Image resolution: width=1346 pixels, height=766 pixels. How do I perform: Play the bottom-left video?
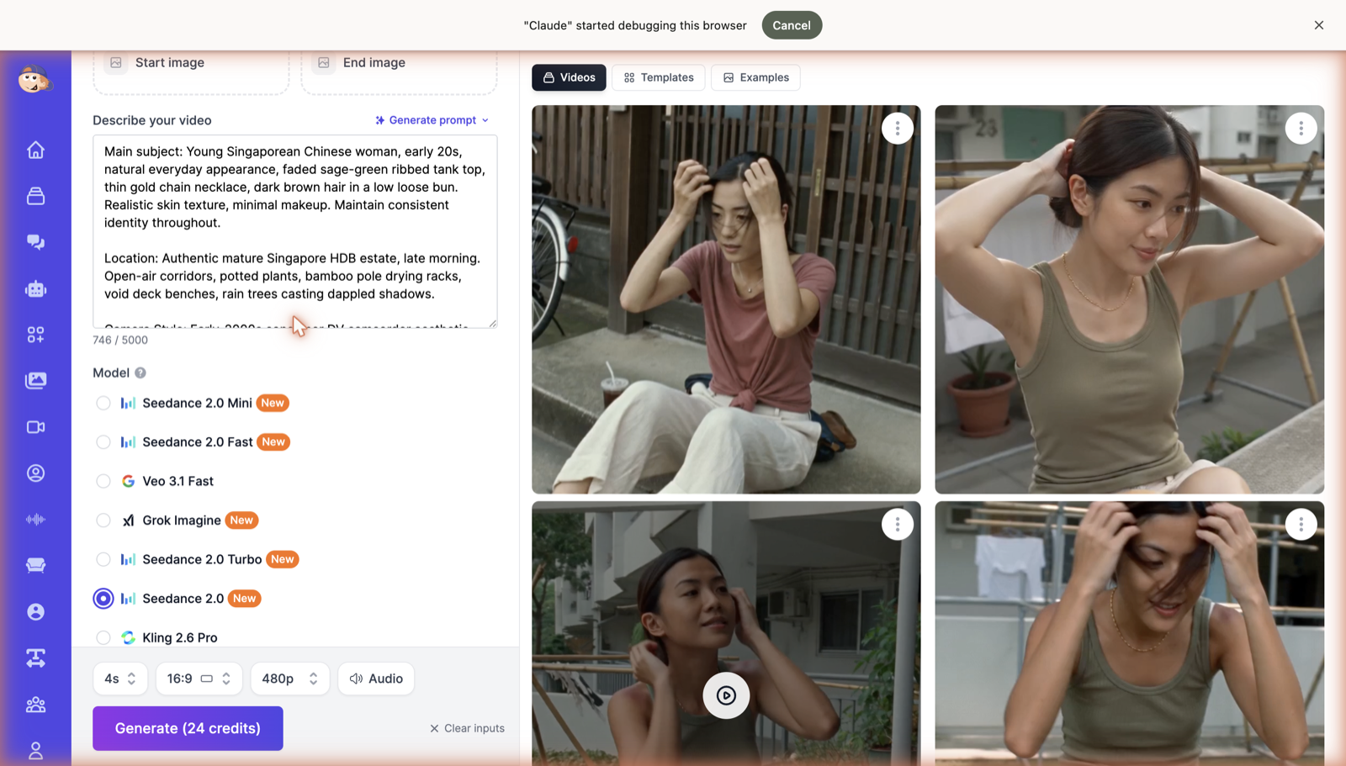pos(726,695)
